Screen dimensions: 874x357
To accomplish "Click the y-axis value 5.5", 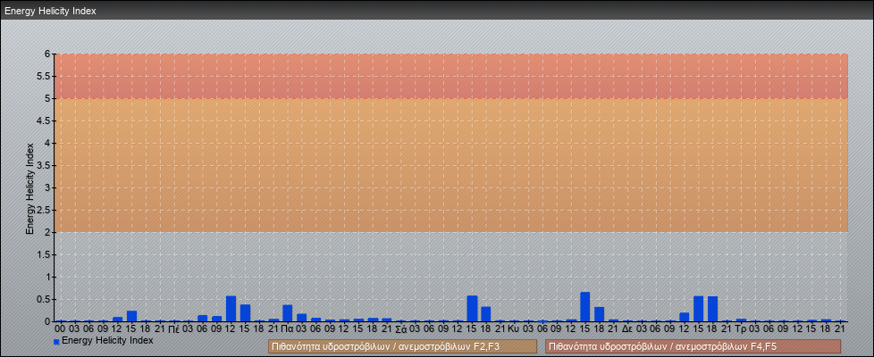I will point(44,76).
